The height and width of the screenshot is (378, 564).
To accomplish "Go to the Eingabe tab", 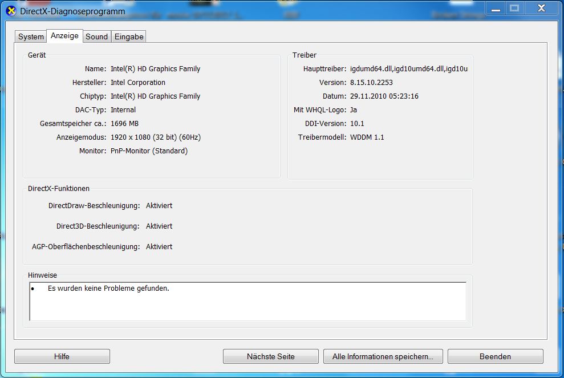I will click(129, 36).
